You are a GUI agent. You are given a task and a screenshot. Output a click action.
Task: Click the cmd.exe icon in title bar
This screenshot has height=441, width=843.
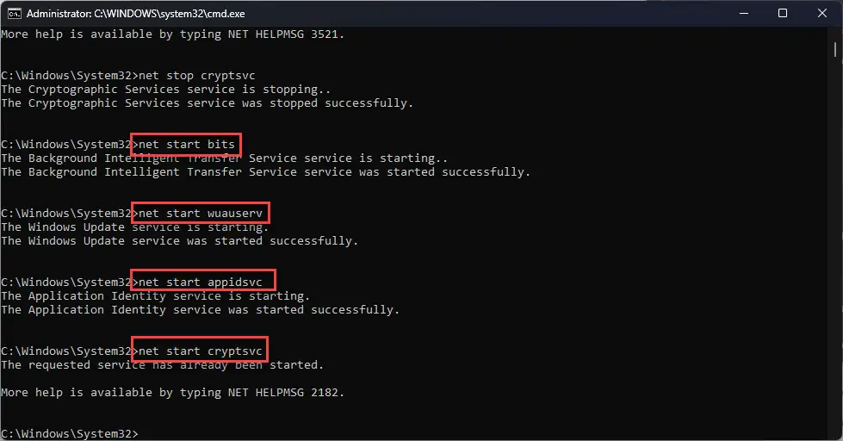(x=13, y=13)
